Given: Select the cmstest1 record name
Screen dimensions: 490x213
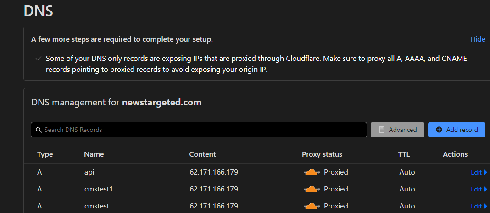Looking at the screenshot, I should tap(99, 189).
